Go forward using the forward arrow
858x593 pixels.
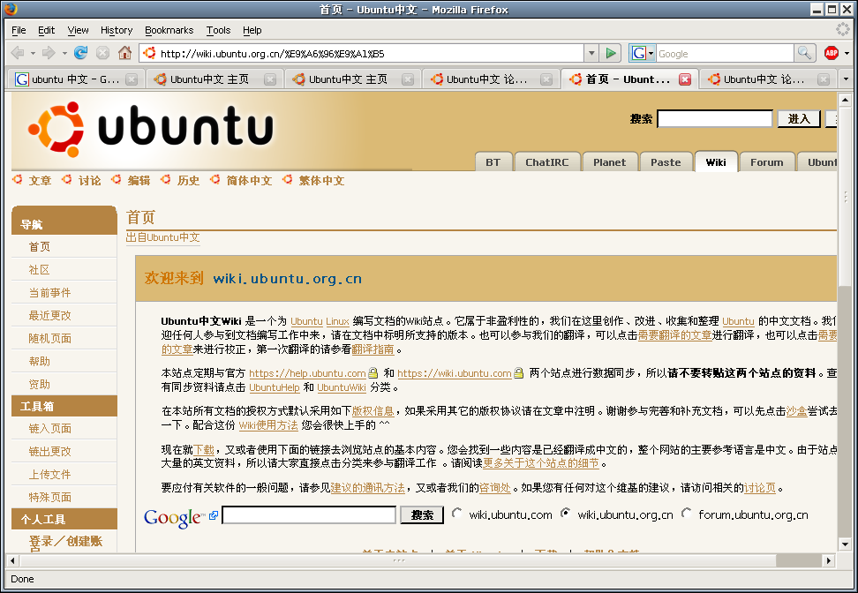pyautogui.click(x=49, y=53)
